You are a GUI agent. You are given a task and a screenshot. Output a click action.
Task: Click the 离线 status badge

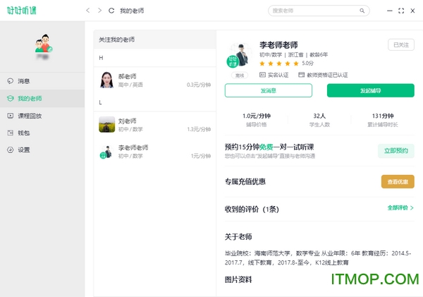tap(240, 75)
